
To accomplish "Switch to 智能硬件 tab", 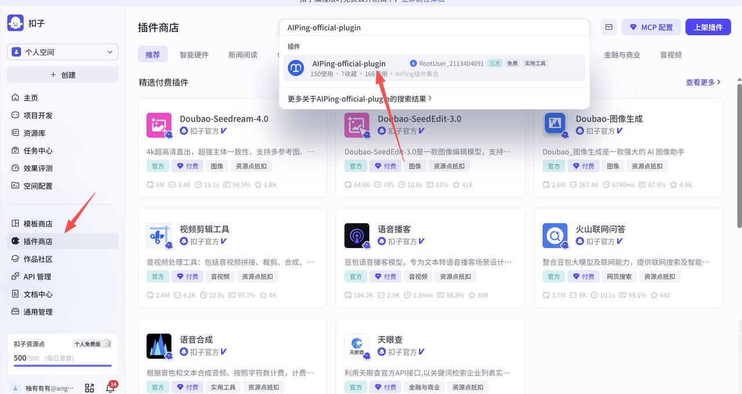I will pyautogui.click(x=194, y=54).
